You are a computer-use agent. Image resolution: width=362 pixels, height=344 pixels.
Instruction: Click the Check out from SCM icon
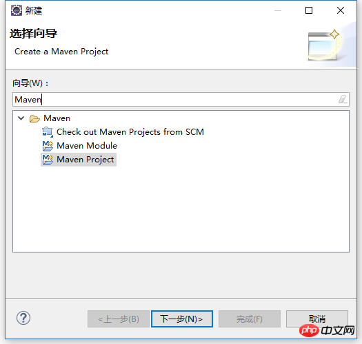[x=48, y=132]
